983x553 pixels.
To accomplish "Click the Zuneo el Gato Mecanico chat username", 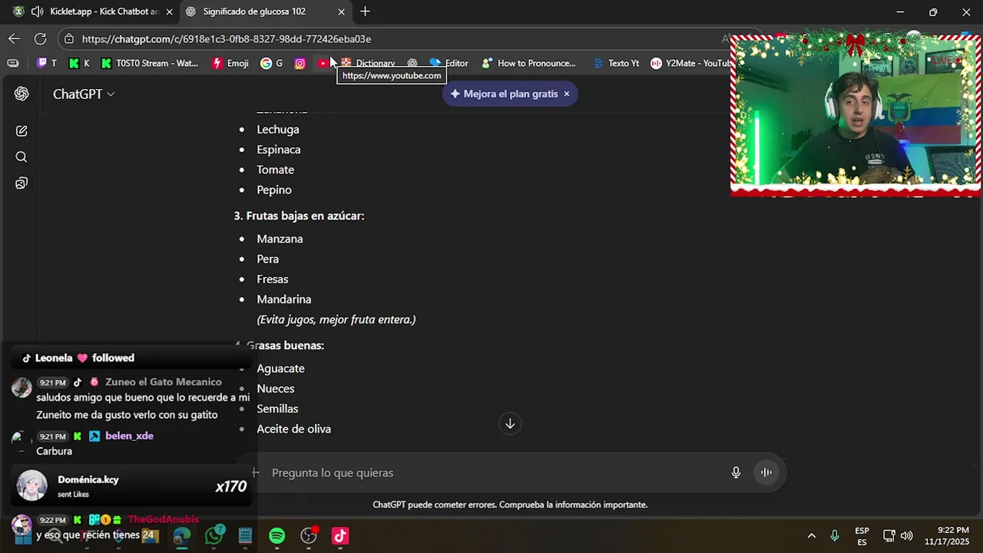I will [x=163, y=382].
